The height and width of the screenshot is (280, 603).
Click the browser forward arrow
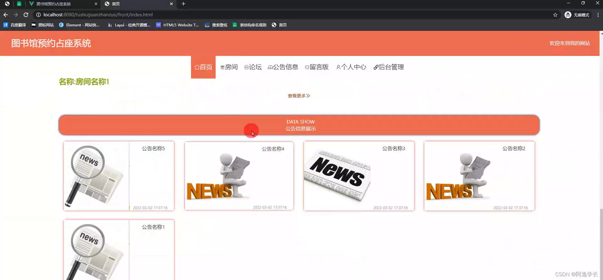coord(16,15)
